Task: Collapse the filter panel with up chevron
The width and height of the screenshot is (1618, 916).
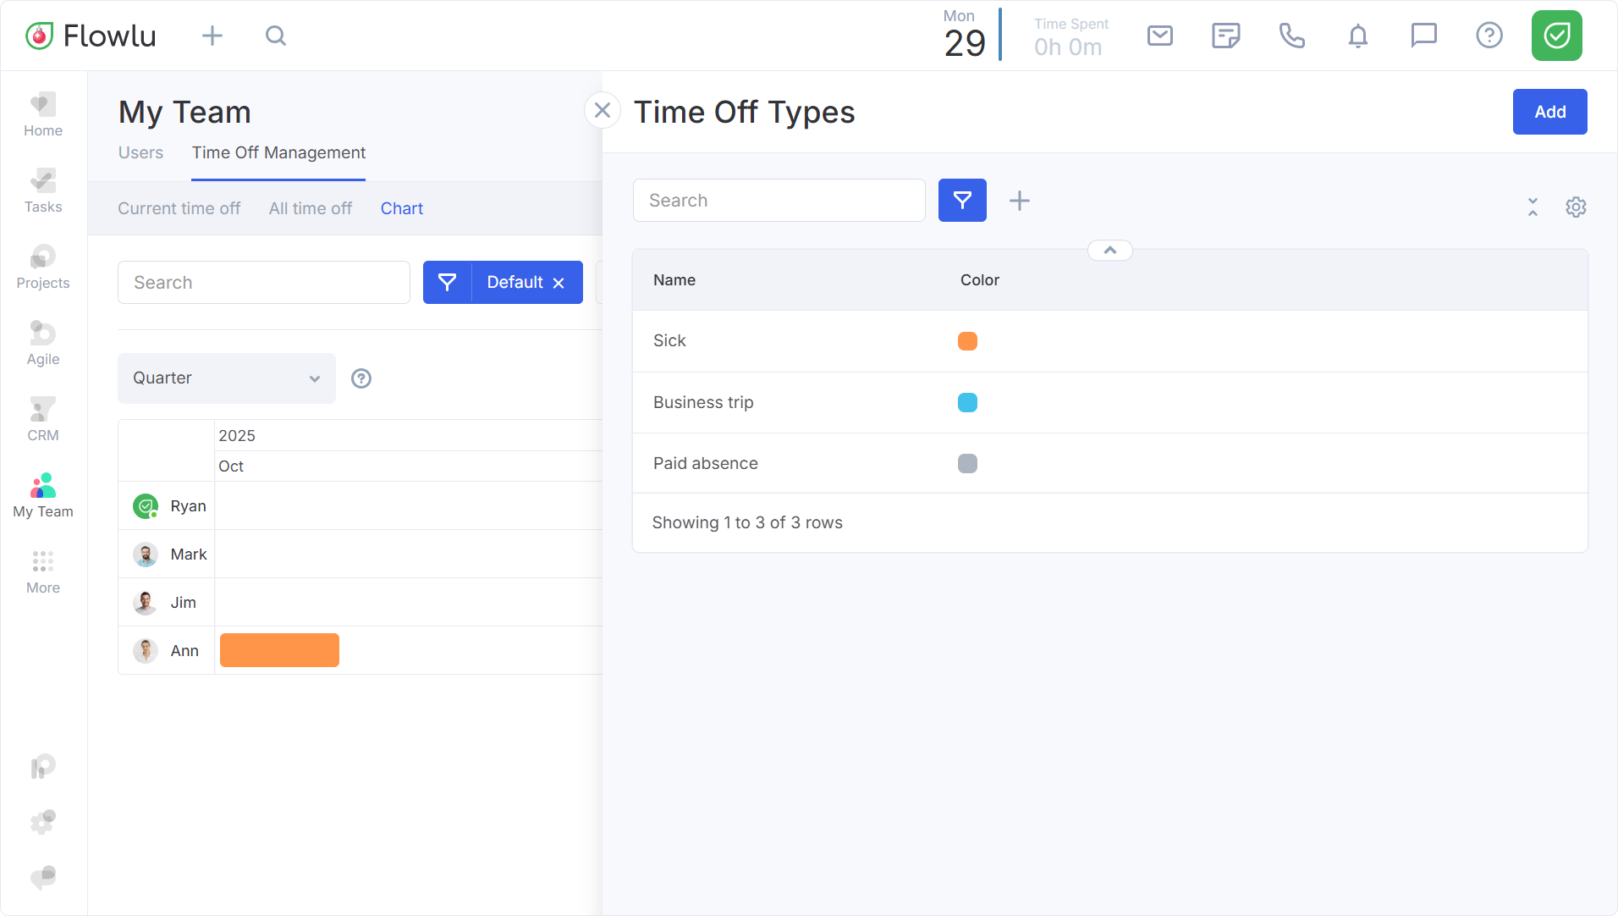Action: pyautogui.click(x=1109, y=251)
